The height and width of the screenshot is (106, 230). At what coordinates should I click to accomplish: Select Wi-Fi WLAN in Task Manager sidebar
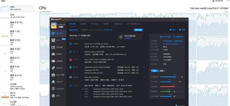(x=18, y=95)
